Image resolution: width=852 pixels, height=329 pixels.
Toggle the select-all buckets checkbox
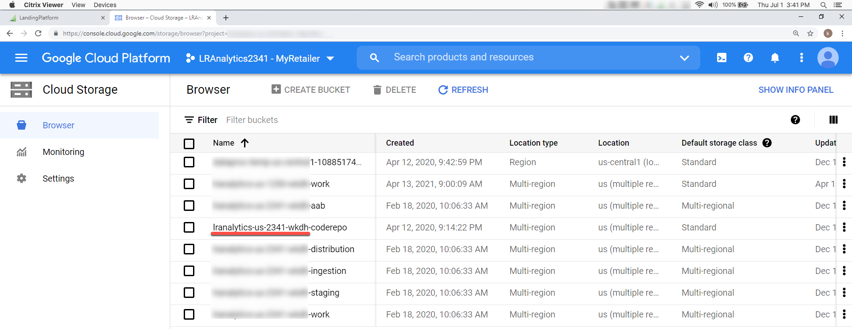click(189, 143)
